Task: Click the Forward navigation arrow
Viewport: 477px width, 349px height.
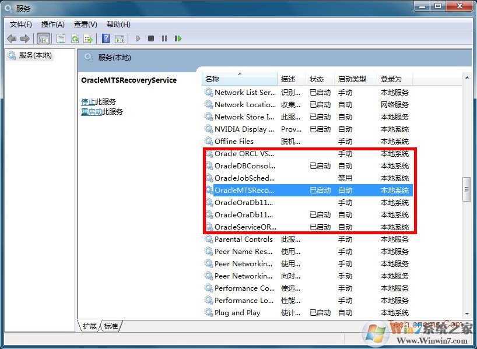Action: click(24, 38)
